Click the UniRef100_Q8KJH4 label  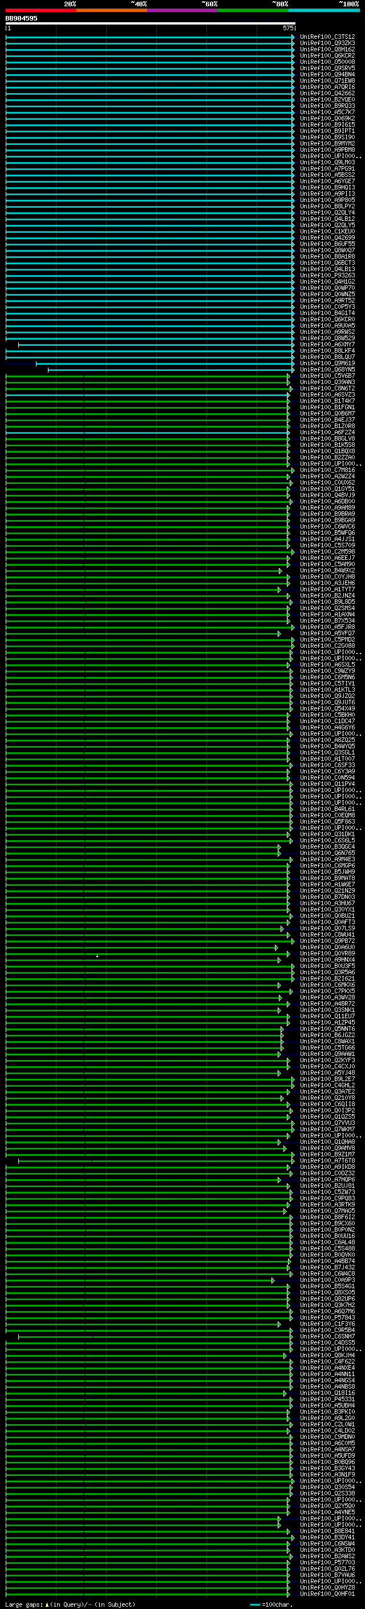click(327, 1356)
